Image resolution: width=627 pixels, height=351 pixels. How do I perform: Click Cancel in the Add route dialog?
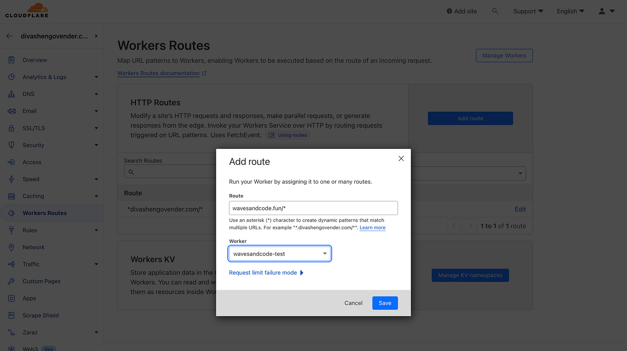(x=354, y=303)
